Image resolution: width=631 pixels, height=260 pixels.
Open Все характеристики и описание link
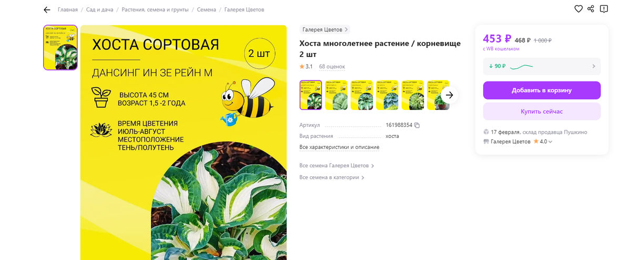pyautogui.click(x=339, y=147)
